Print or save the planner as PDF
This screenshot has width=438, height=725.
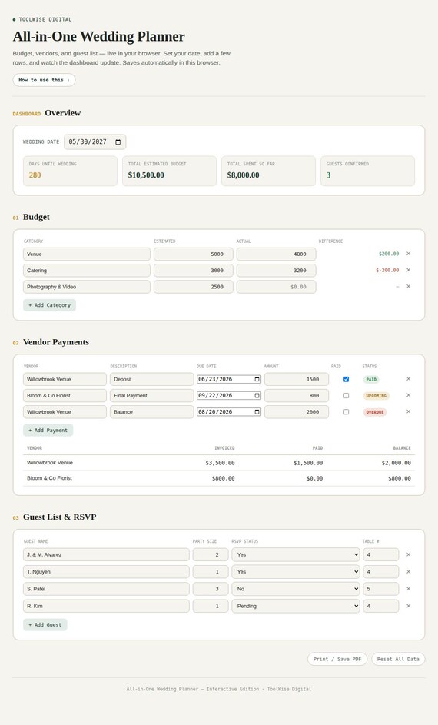pos(337,659)
